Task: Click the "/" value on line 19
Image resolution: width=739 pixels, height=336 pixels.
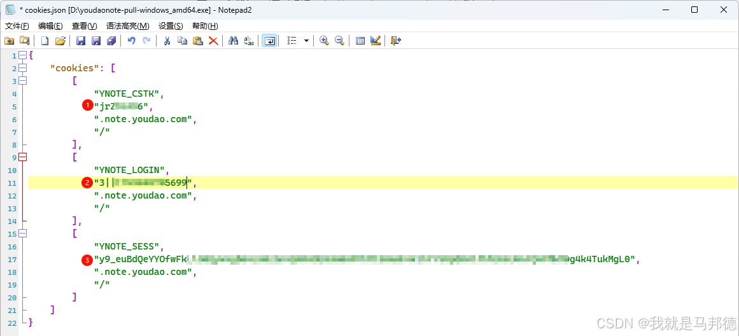Action: [102, 284]
